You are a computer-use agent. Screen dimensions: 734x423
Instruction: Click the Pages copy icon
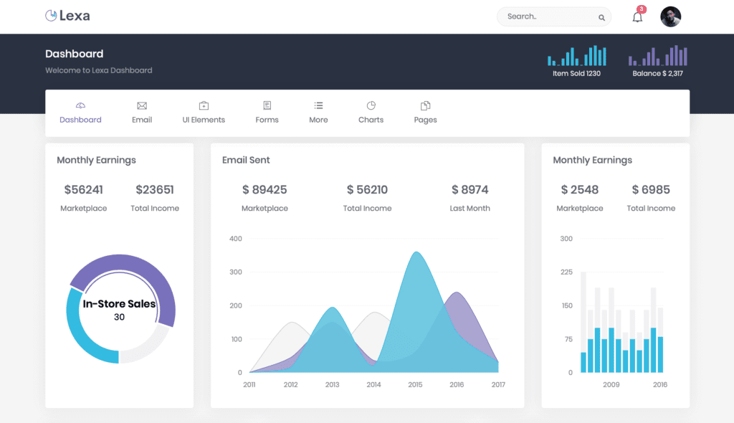[425, 105]
